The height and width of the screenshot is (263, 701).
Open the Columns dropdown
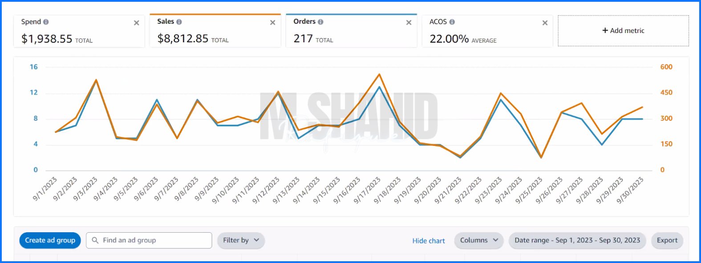tap(479, 240)
